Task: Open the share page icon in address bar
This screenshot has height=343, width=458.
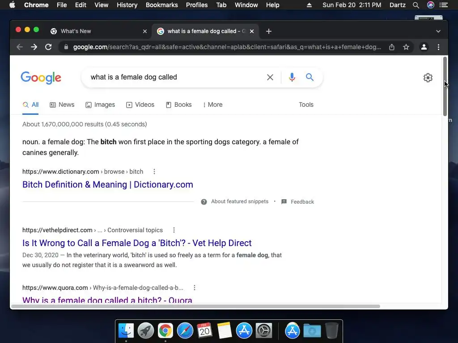Action: [x=392, y=47]
